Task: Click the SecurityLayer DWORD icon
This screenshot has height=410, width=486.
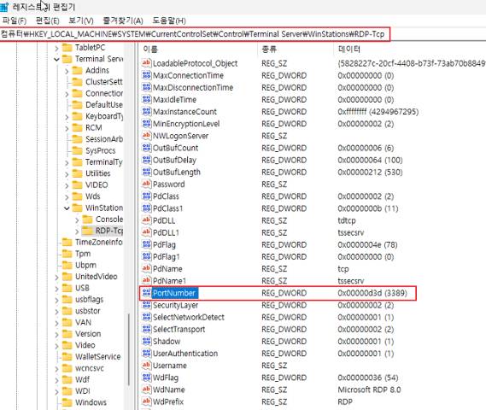Action: (x=146, y=305)
